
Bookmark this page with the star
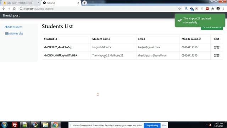(x=179, y=9)
